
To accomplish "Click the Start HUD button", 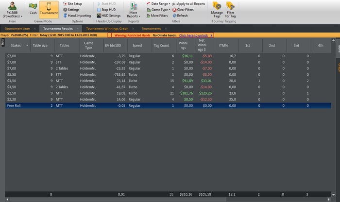I will coord(106,4).
